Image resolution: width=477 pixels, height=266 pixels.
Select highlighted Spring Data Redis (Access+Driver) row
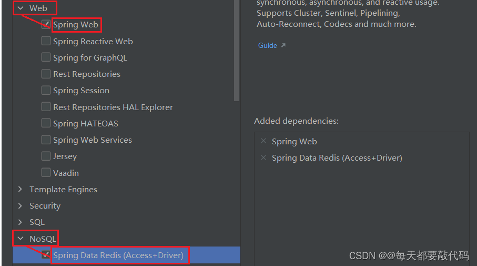(x=126, y=255)
